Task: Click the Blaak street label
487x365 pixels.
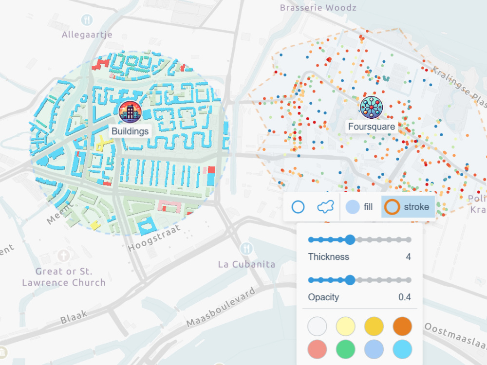Action: coord(74,317)
